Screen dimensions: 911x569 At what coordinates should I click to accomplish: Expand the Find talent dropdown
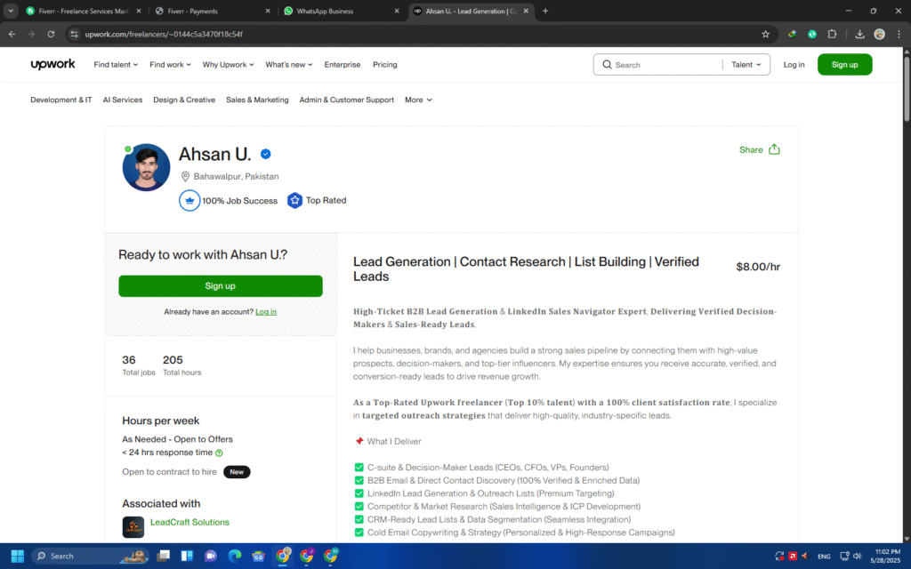tap(116, 65)
